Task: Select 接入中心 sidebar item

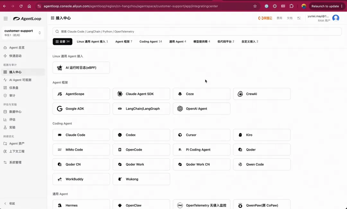Action: tap(23, 72)
